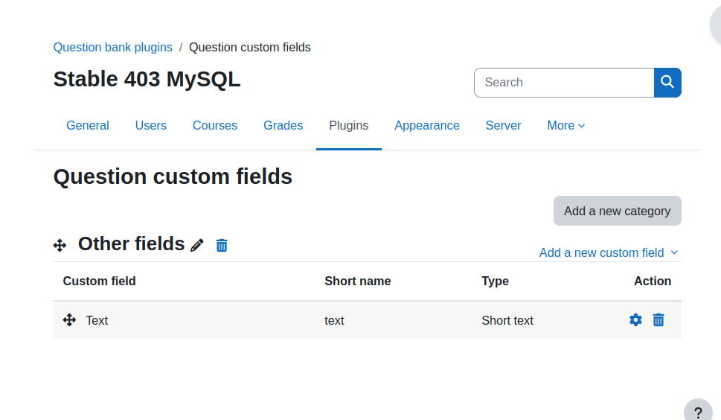Open the Courses tab

(x=215, y=126)
